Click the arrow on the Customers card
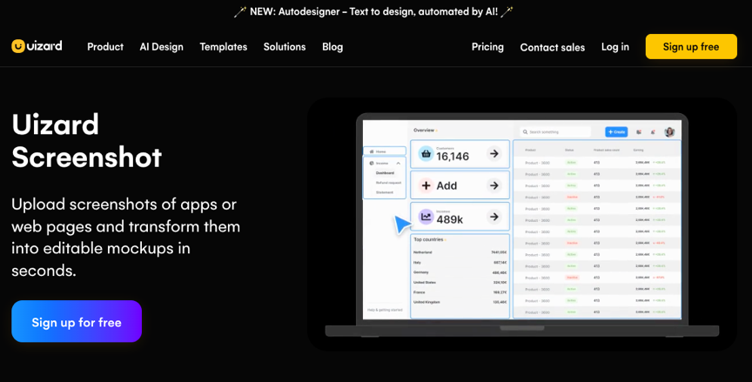 tap(493, 154)
